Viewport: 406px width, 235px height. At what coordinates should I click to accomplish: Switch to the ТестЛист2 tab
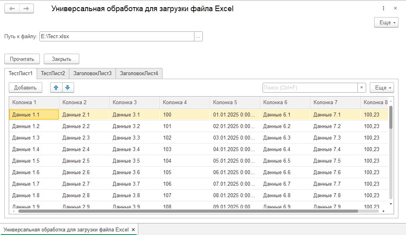(53, 74)
